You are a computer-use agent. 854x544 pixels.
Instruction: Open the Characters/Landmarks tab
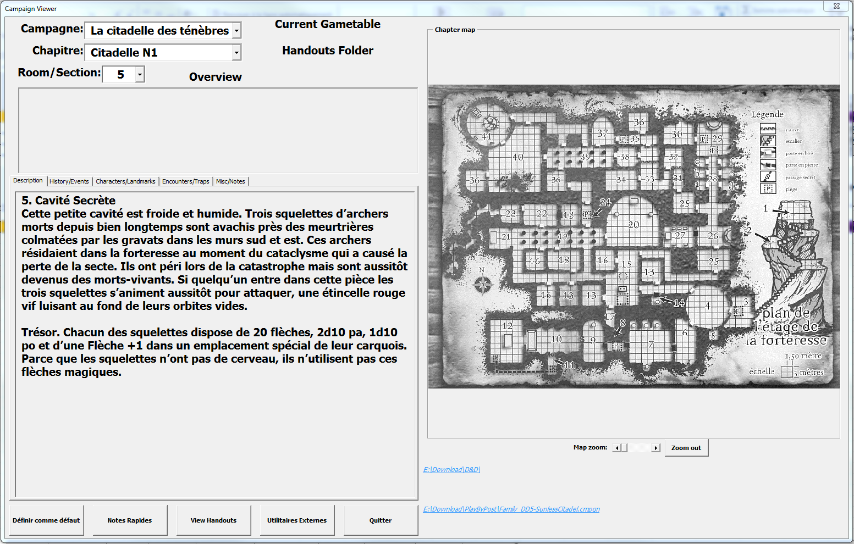point(125,181)
